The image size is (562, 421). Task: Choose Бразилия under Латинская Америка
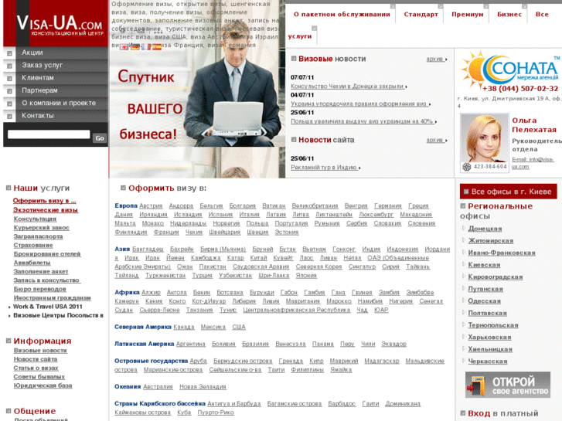(x=255, y=344)
